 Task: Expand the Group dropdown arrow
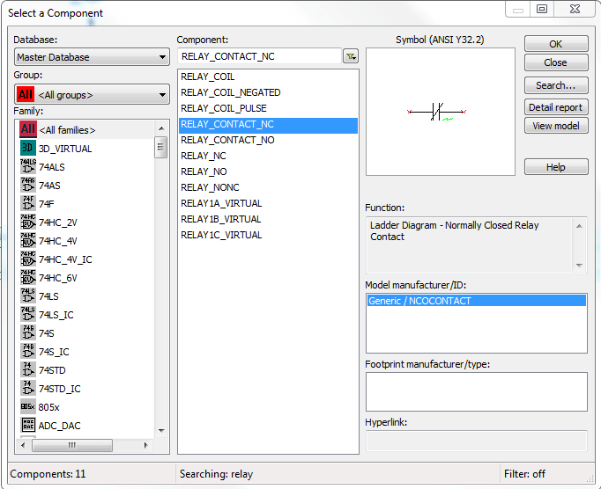click(162, 94)
